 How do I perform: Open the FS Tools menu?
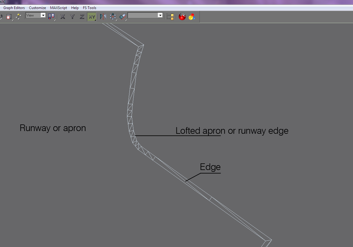[x=89, y=8]
